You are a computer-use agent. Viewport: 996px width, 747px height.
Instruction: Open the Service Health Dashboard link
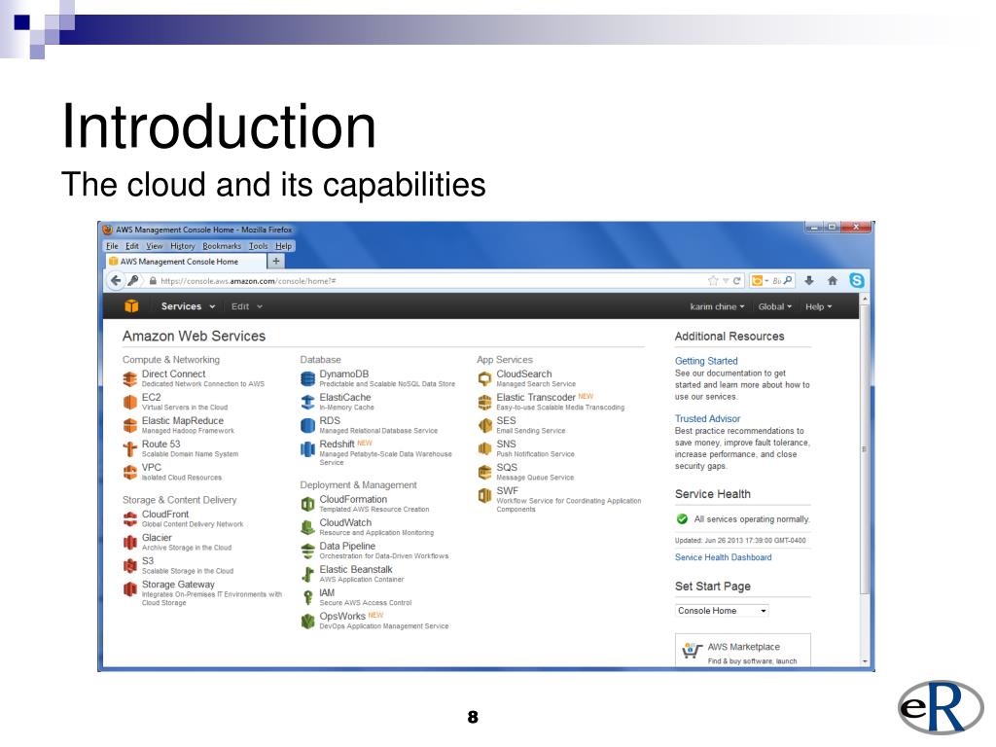[x=724, y=557]
